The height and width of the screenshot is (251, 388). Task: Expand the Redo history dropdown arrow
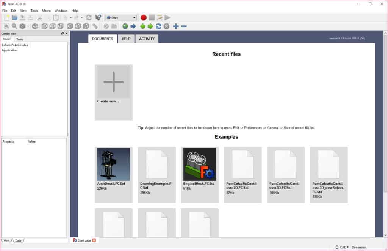coord(82,17)
